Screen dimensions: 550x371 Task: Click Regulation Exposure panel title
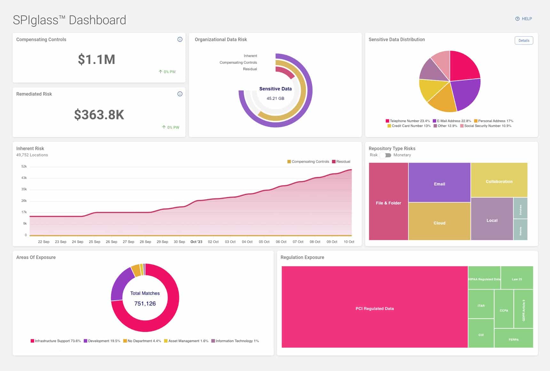point(302,257)
